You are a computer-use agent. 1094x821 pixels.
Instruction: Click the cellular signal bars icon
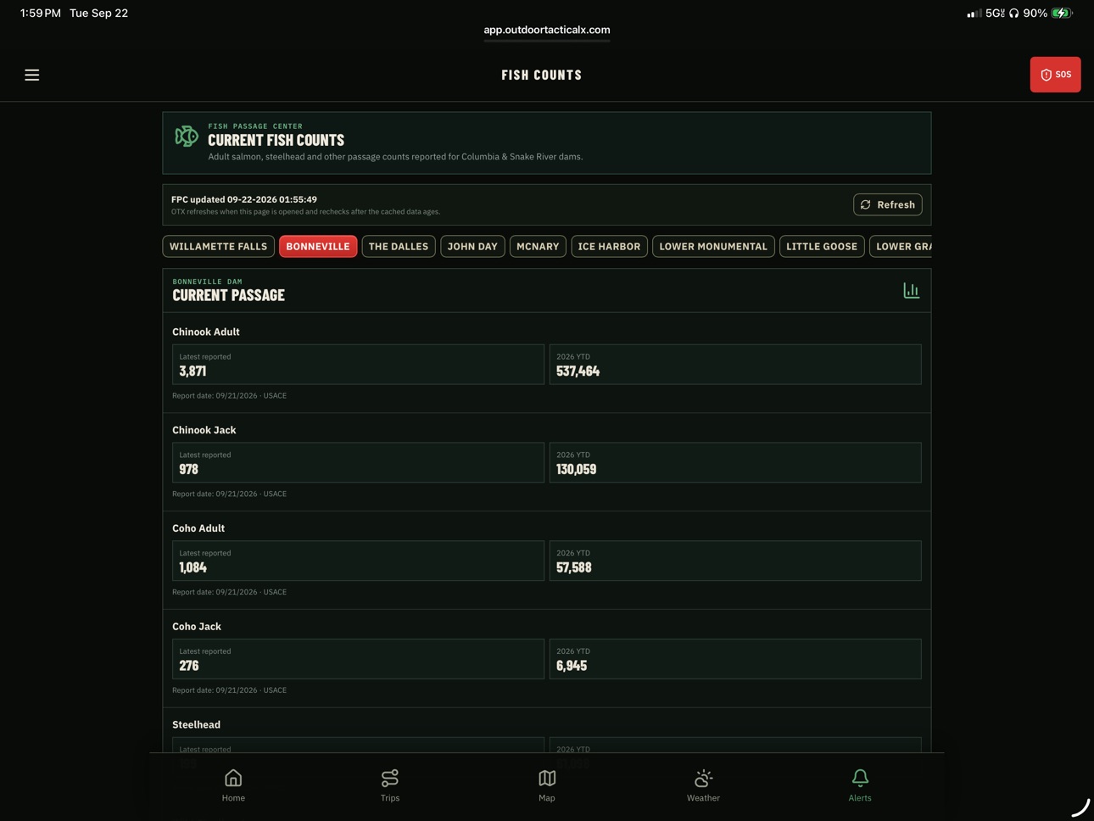[x=974, y=13]
